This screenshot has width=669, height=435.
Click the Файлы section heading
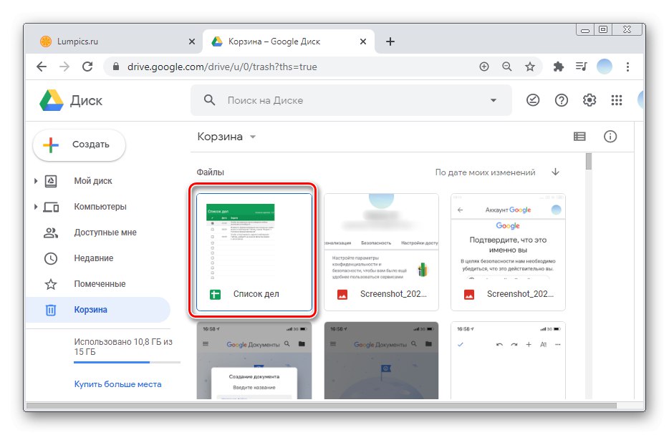210,172
